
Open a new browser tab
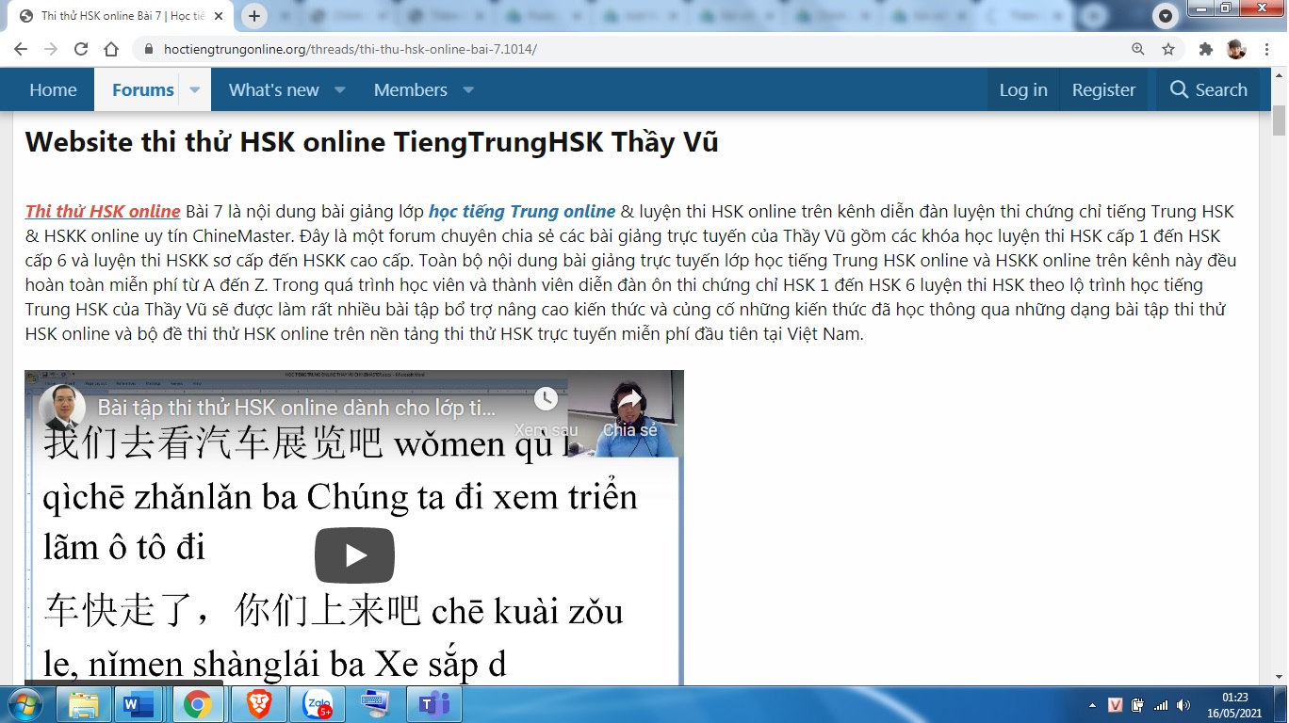254,16
